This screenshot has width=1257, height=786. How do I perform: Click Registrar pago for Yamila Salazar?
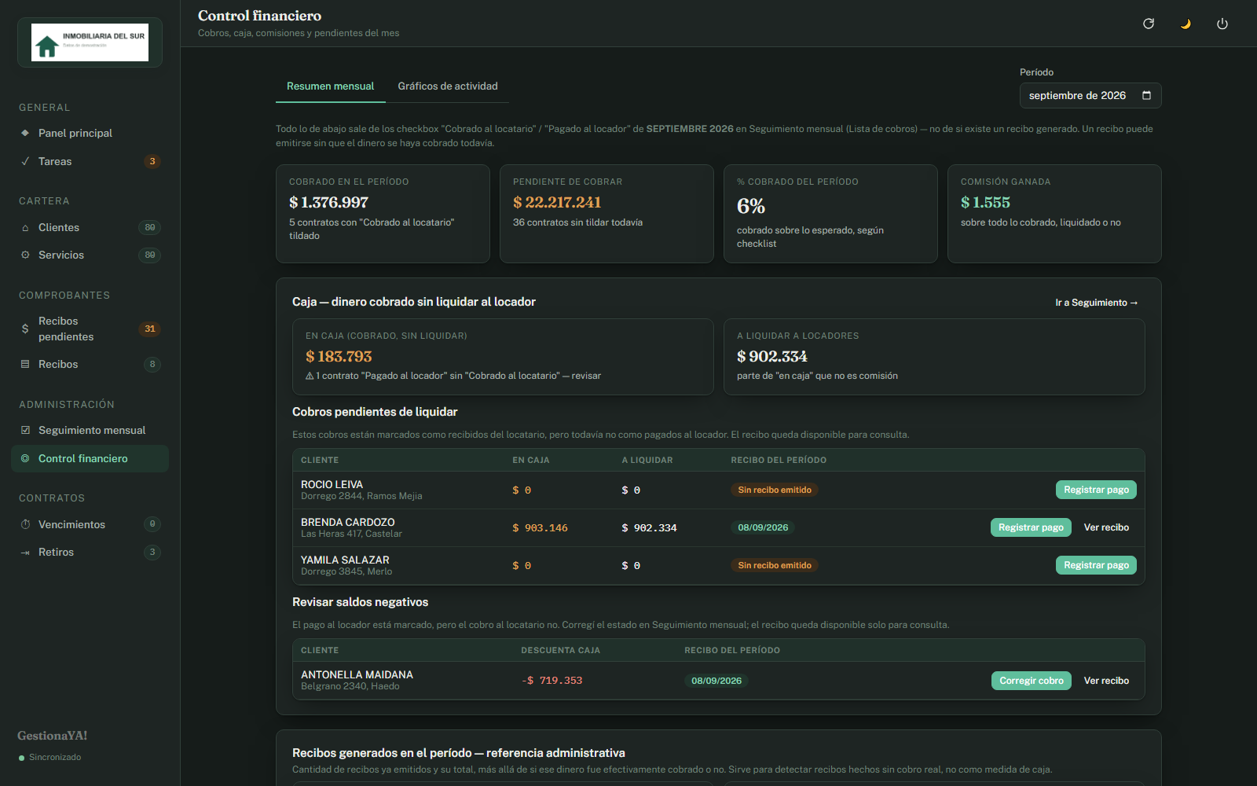pos(1096,565)
